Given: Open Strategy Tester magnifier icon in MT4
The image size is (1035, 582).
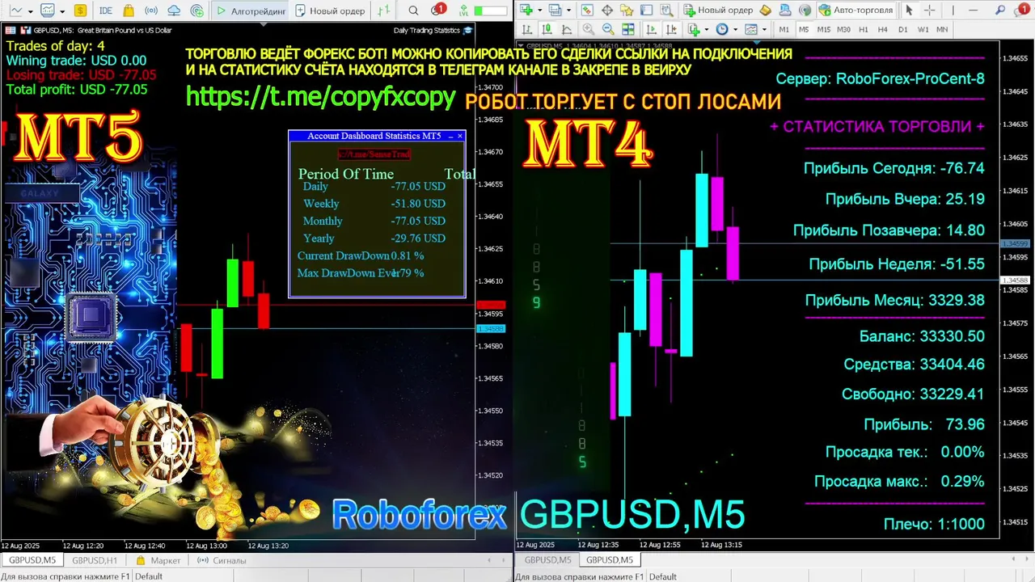Looking at the screenshot, I should coord(667,10).
